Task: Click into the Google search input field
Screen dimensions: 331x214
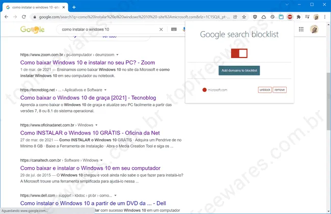Action: click(108, 30)
